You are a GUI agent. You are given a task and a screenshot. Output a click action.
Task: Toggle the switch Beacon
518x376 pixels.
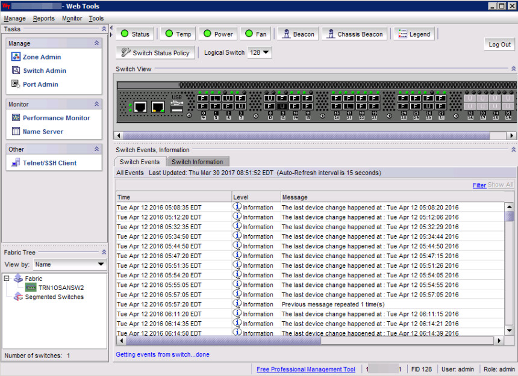pos(298,34)
